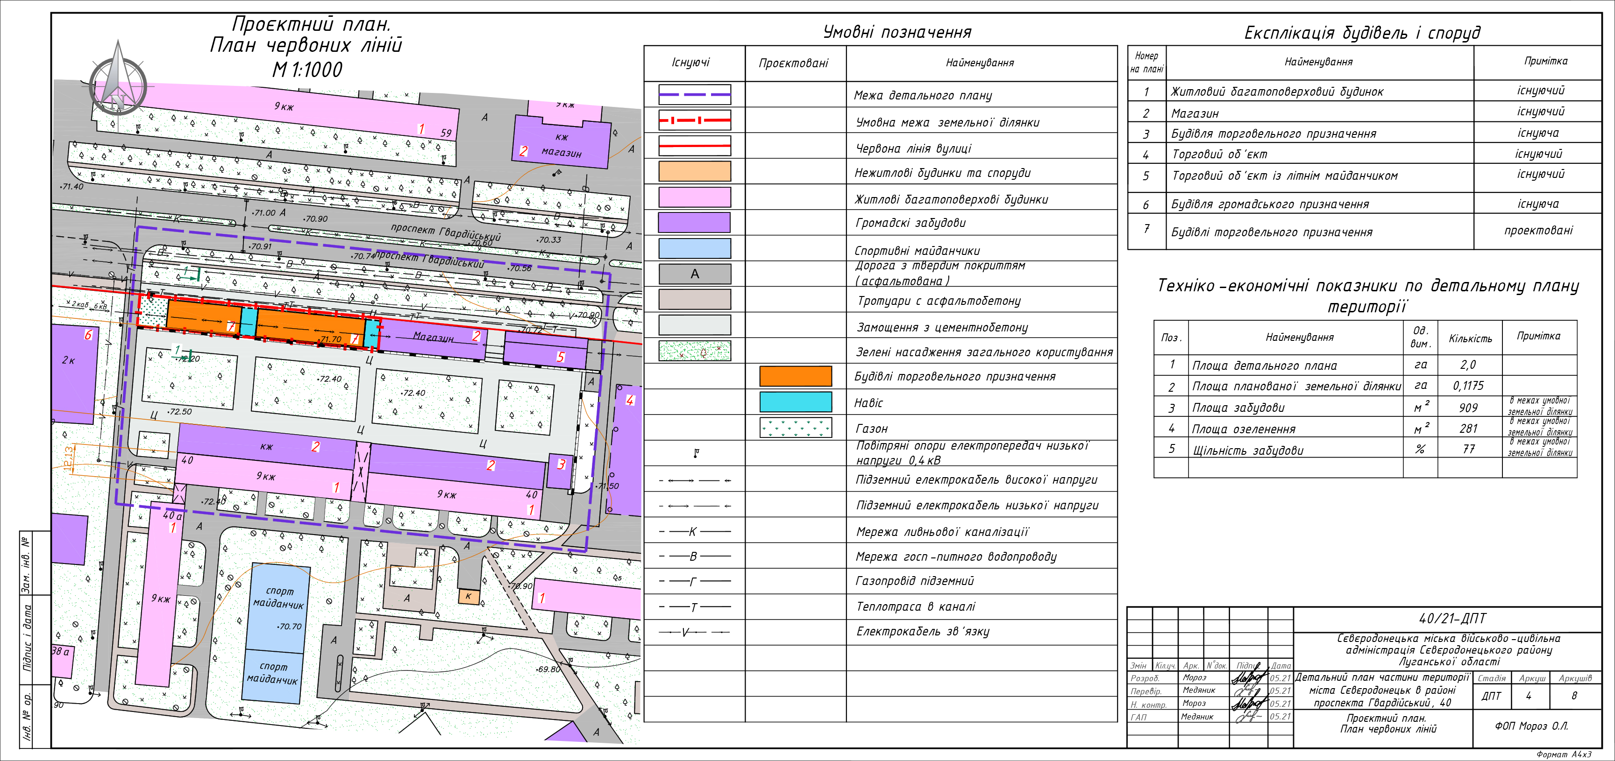Viewport: 1615px width, 761px height.
Task: Click the orange trade buildings legend swatch
Action: (795, 376)
